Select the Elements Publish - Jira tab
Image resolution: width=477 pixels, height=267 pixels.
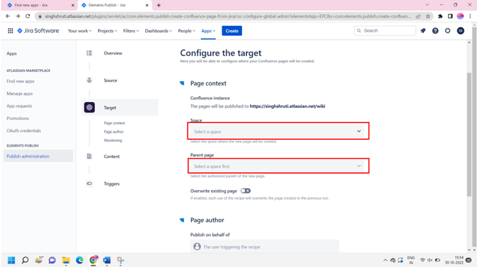click(x=115, y=5)
